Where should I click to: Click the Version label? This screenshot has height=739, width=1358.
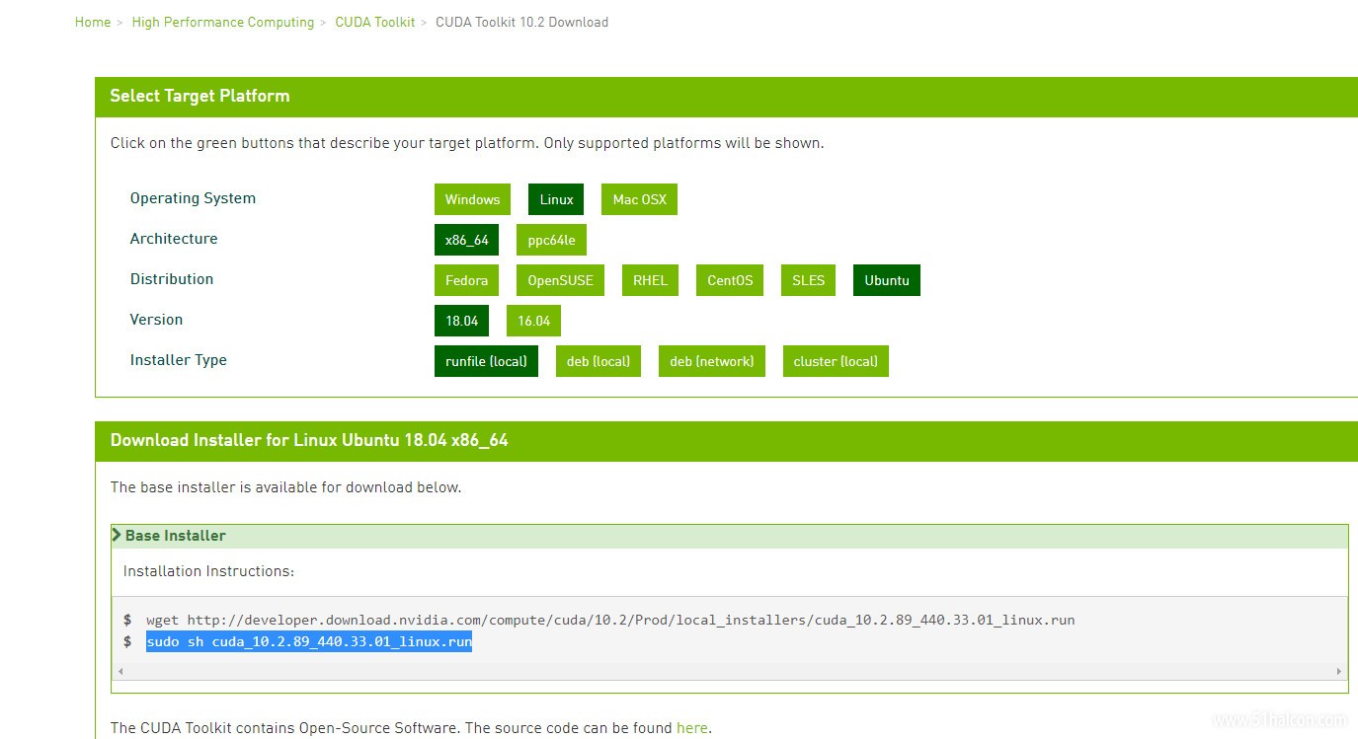click(156, 320)
